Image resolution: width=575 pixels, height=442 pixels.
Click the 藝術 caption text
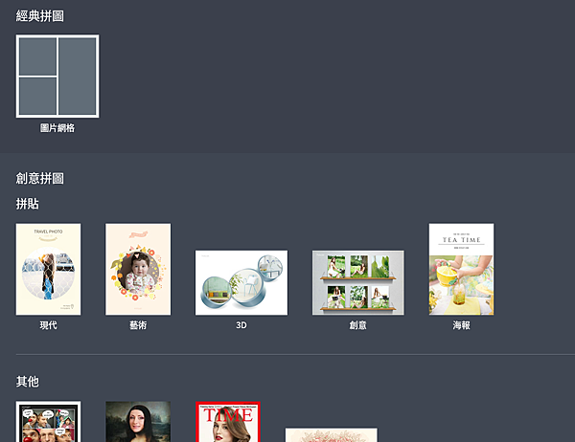(x=138, y=325)
